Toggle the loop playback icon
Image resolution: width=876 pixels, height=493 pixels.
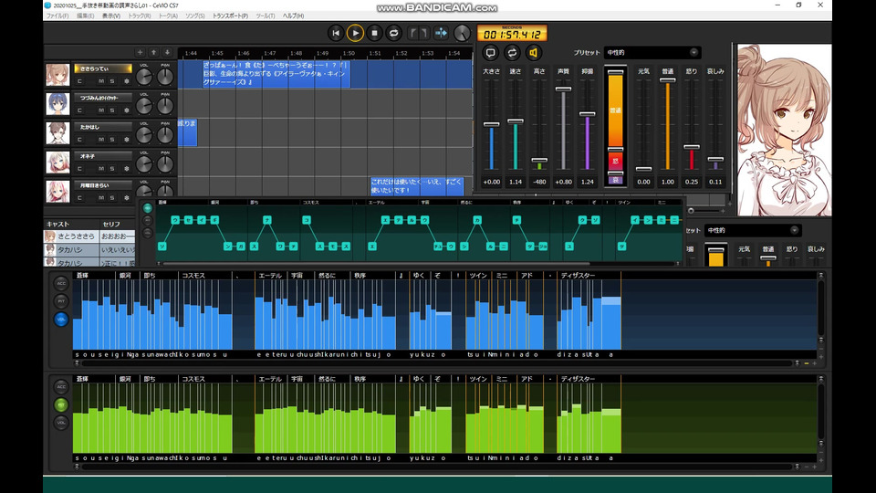pyautogui.click(x=394, y=33)
